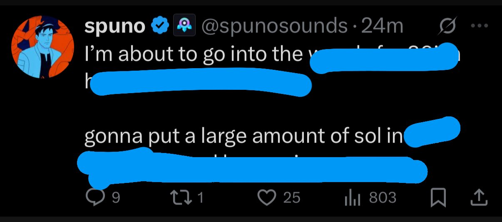Click the 803 views count
The image size is (502, 222).
click(383, 198)
